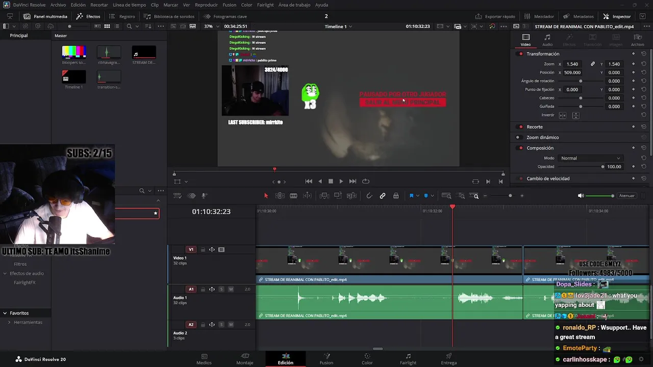Toggle snapping magnet icon in timeline toolbar

(x=369, y=196)
